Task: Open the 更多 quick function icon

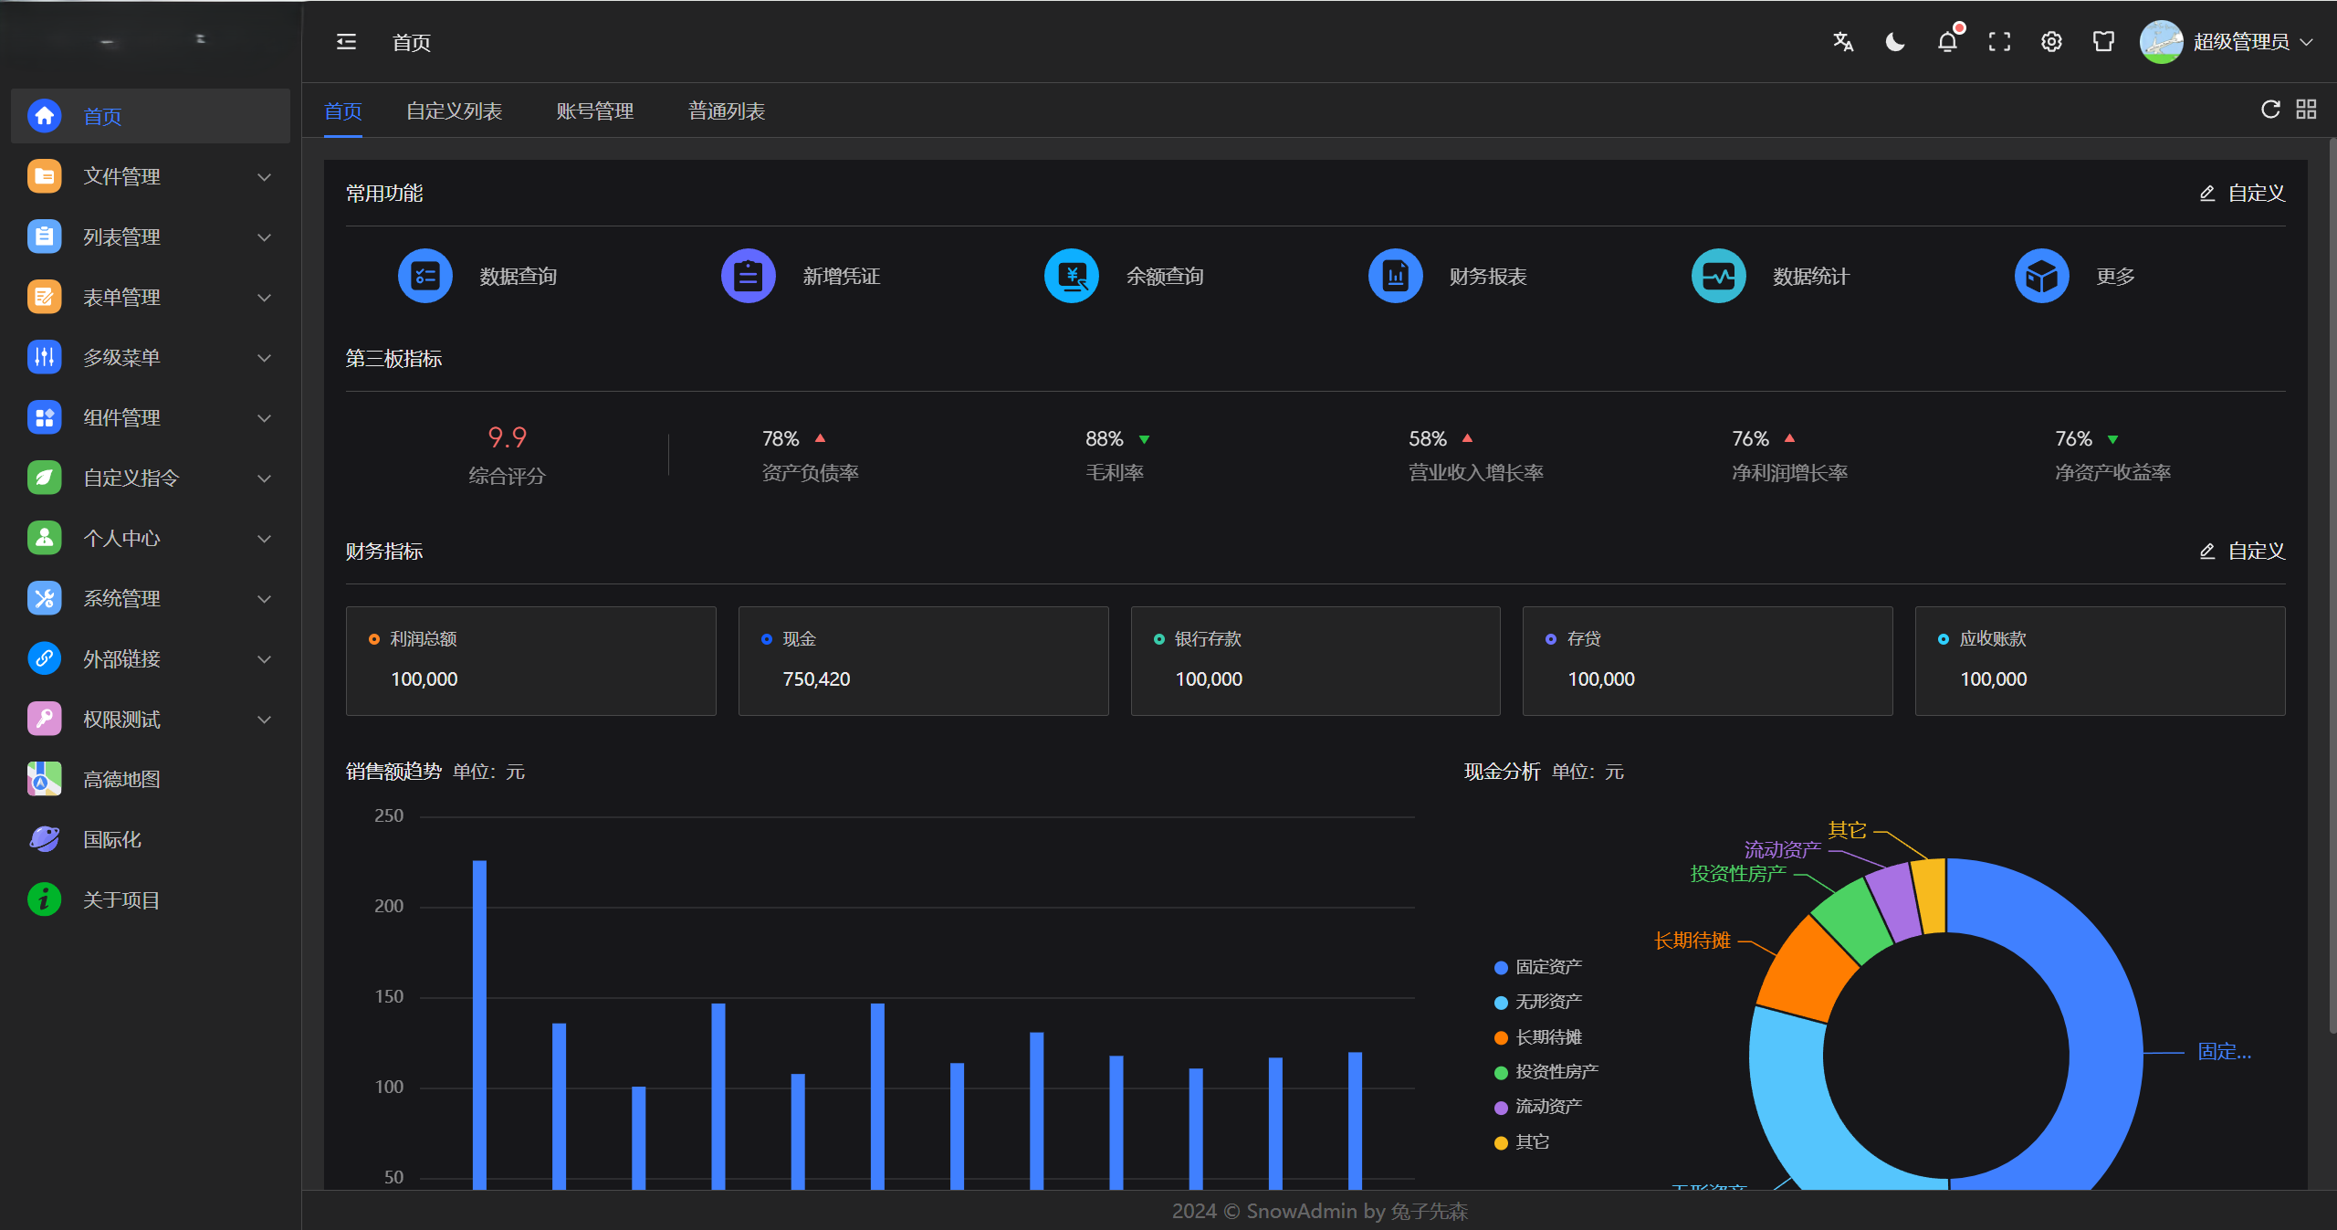Action: (2041, 275)
